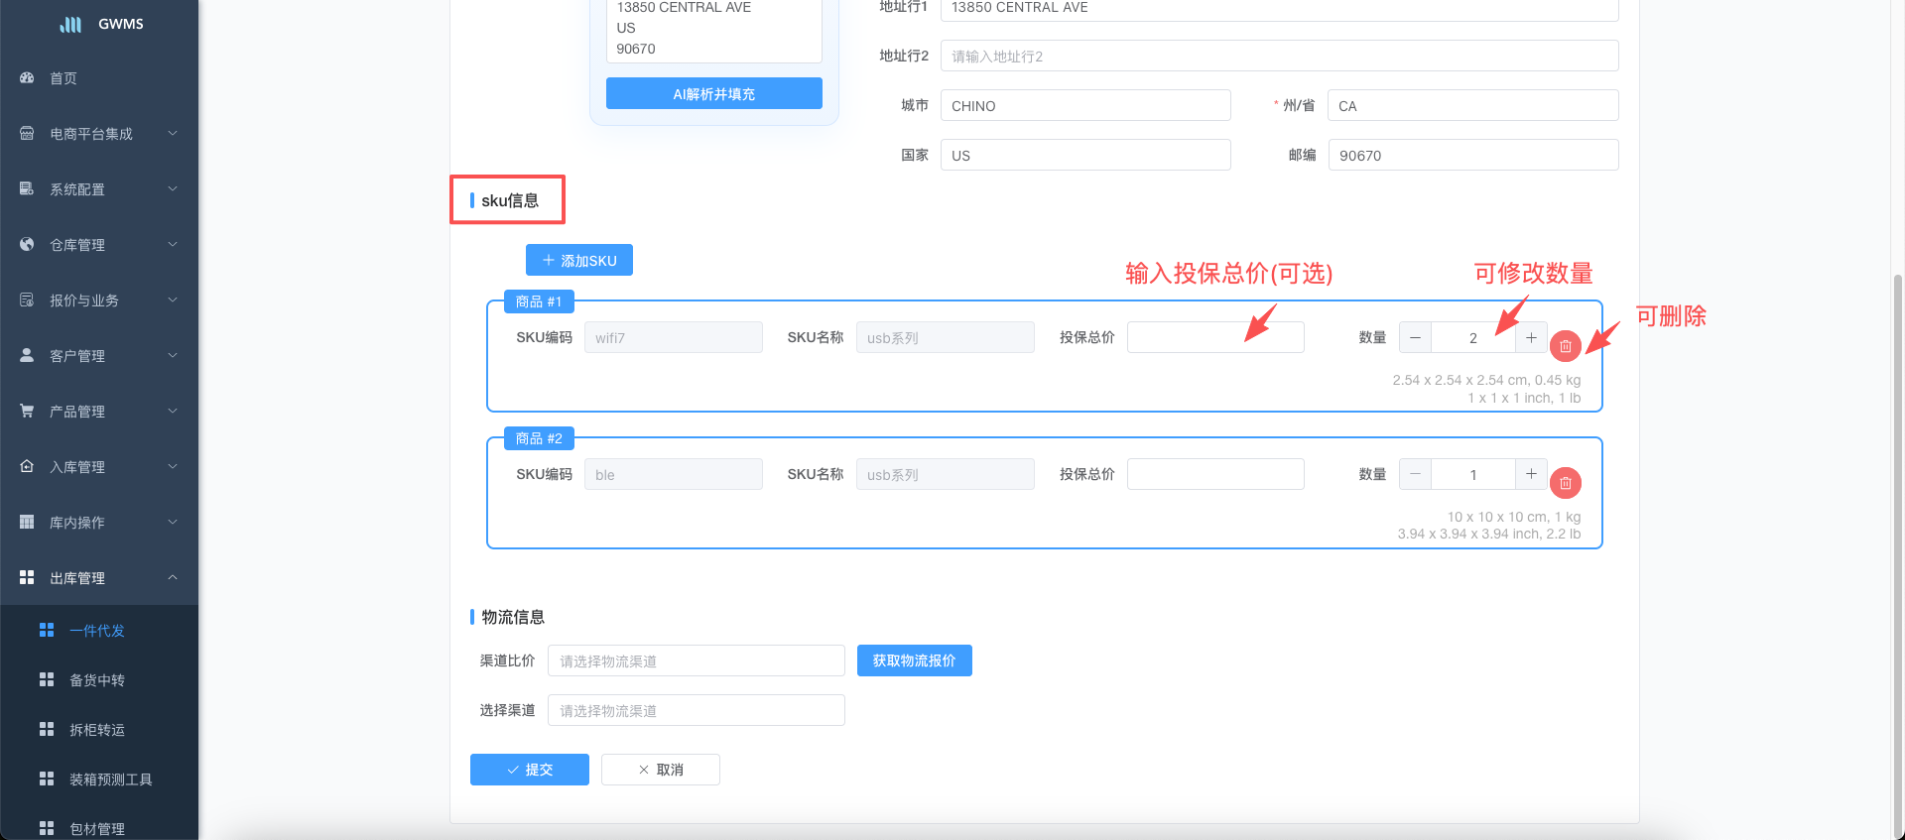Click 投保总价 field for 商品 #1
This screenshot has width=1905, height=840.
click(x=1215, y=337)
